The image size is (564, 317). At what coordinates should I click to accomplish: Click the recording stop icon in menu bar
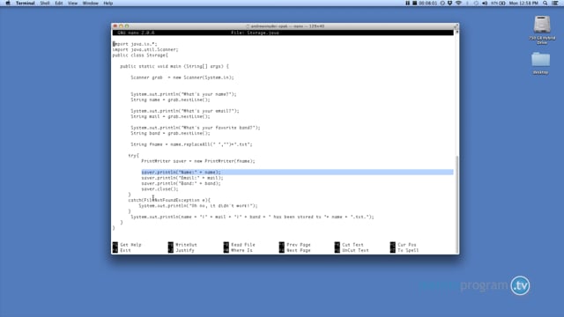(414, 4)
